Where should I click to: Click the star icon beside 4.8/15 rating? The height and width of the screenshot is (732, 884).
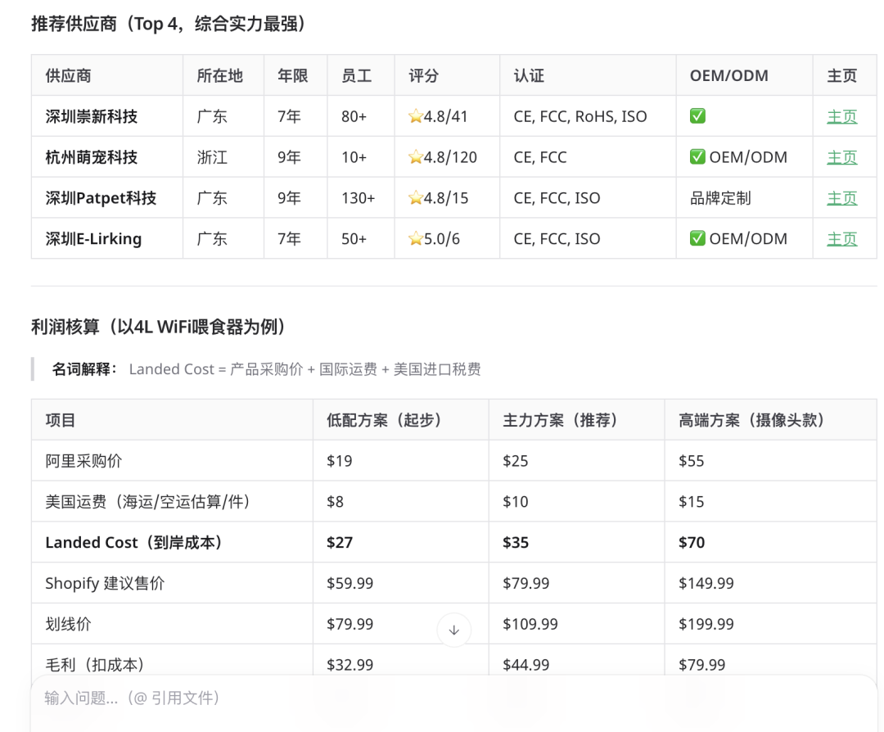tap(415, 198)
